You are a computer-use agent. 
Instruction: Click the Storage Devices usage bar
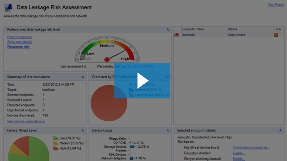click(132, 147)
